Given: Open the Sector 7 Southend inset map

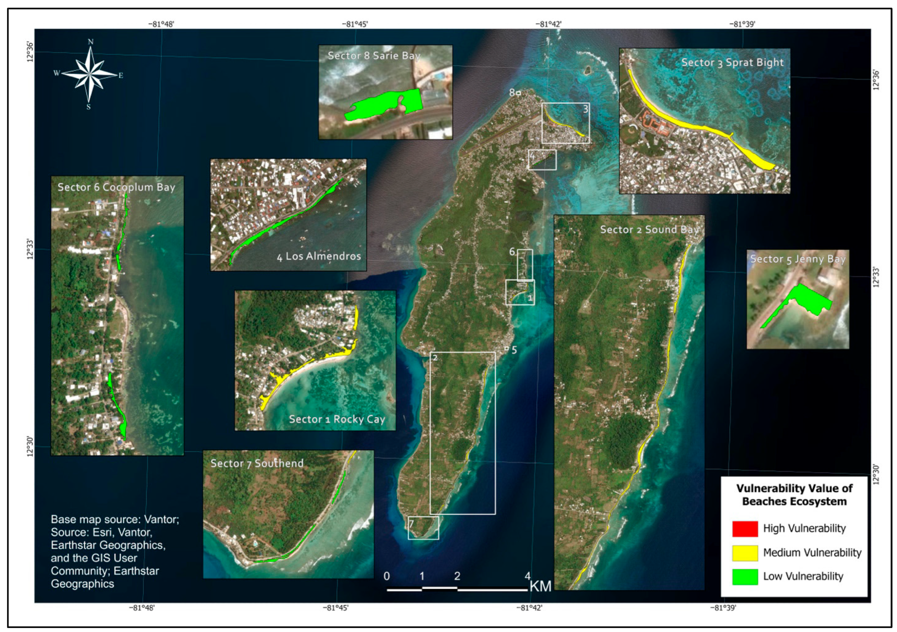Looking at the screenshot, I should pyautogui.click(x=288, y=514).
